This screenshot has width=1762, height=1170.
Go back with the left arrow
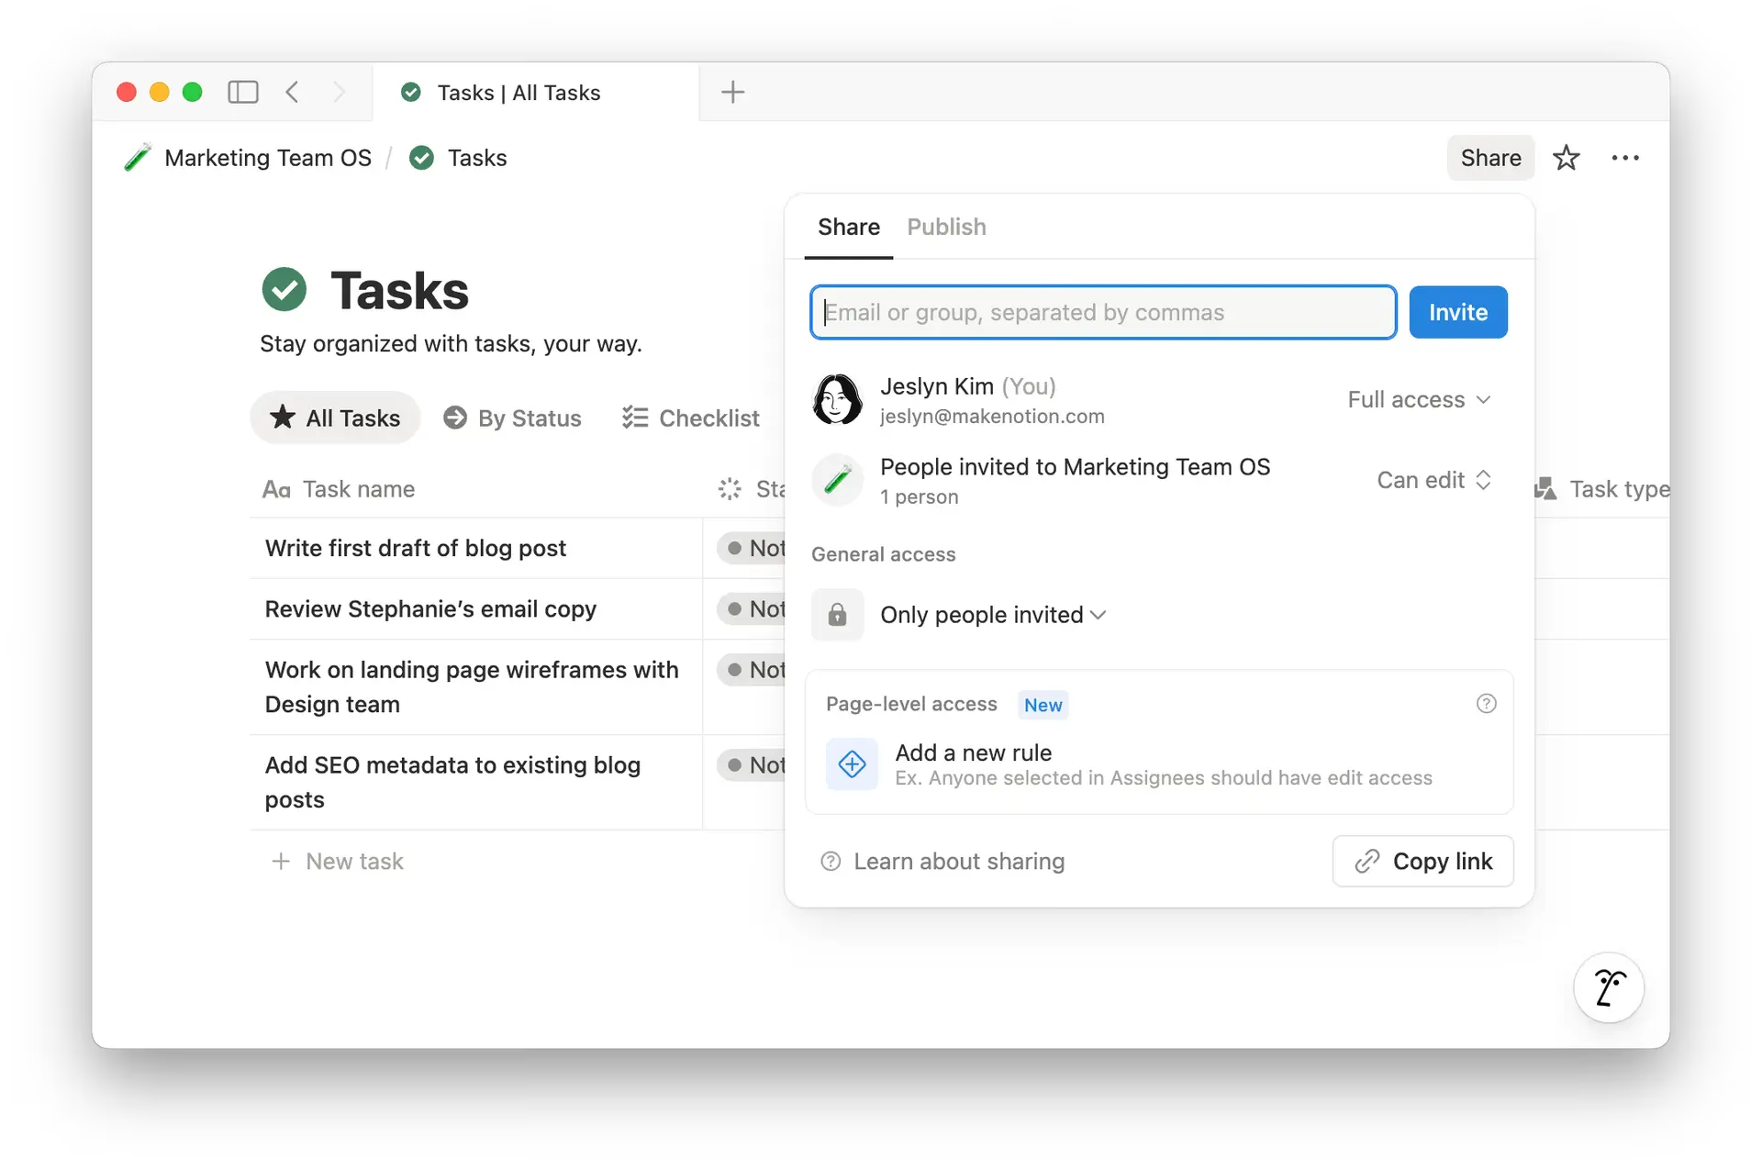pos(292,92)
